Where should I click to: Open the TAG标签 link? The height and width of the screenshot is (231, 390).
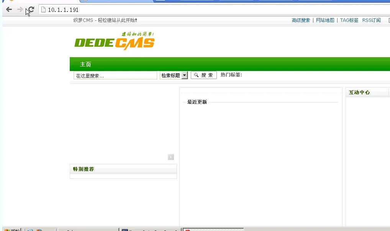click(349, 20)
